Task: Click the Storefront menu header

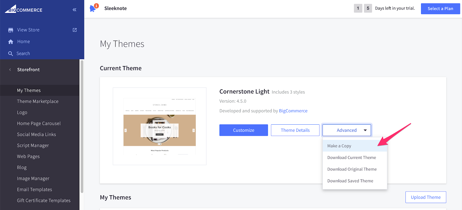Action: (x=28, y=70)
